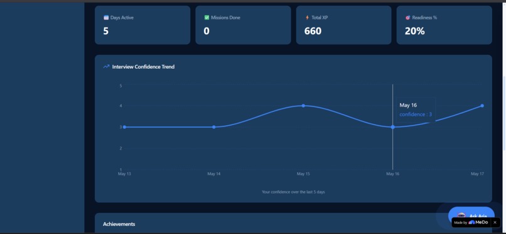This screenshot has height=234, width=506.
Task: Click the y-axis label 5
Action: click(121, 86)
